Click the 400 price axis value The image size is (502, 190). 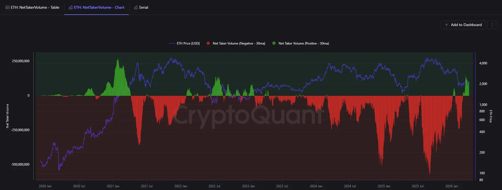pos(482,132)
